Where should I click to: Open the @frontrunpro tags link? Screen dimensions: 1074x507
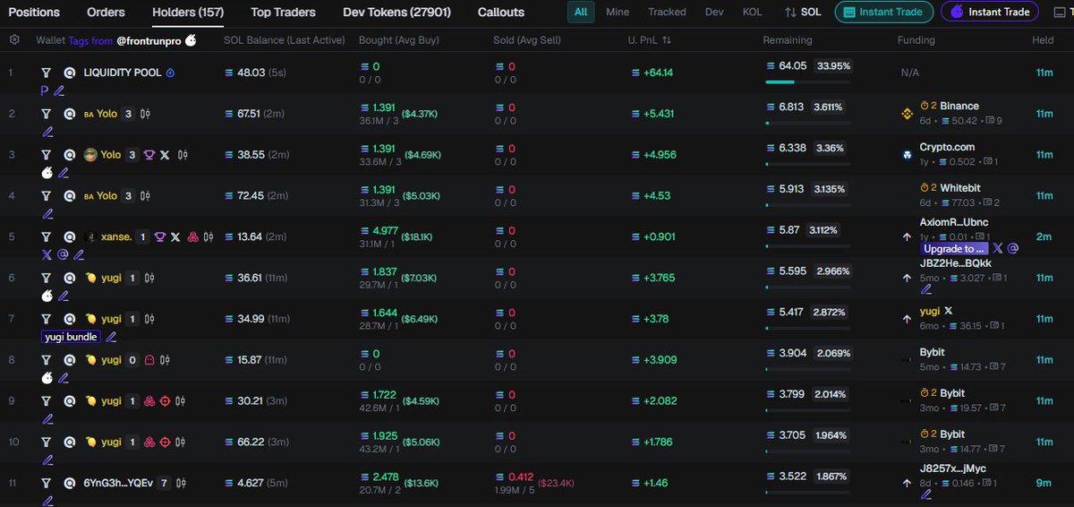(149, 40)
